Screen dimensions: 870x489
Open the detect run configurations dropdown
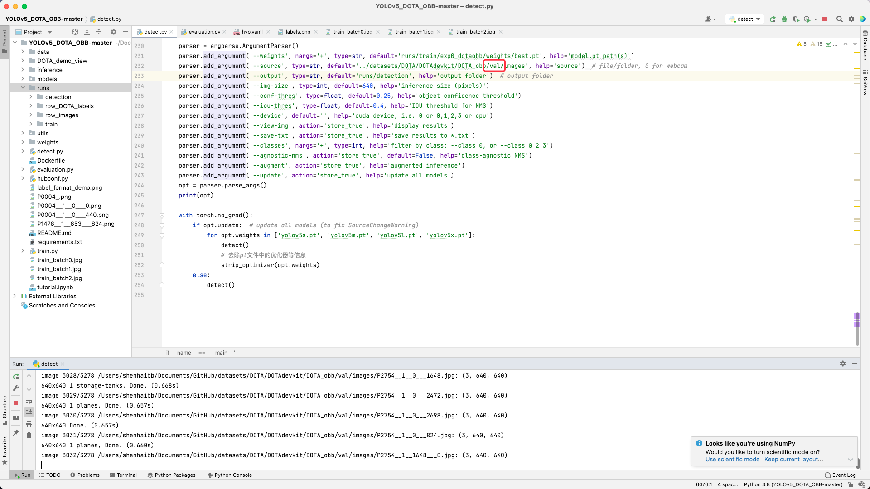tap(758, 19)
